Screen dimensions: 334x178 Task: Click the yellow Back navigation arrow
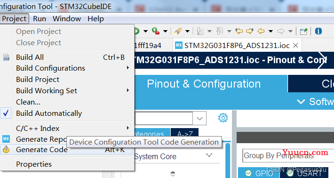(x=261, y=32)
